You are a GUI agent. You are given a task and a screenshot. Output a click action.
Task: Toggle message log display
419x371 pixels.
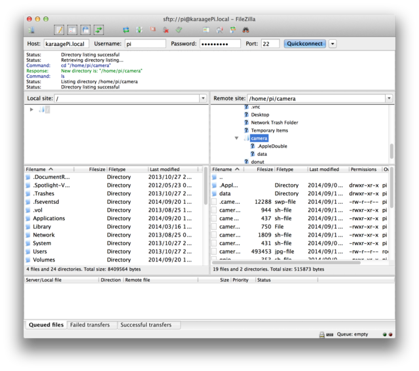pos(59,29)
